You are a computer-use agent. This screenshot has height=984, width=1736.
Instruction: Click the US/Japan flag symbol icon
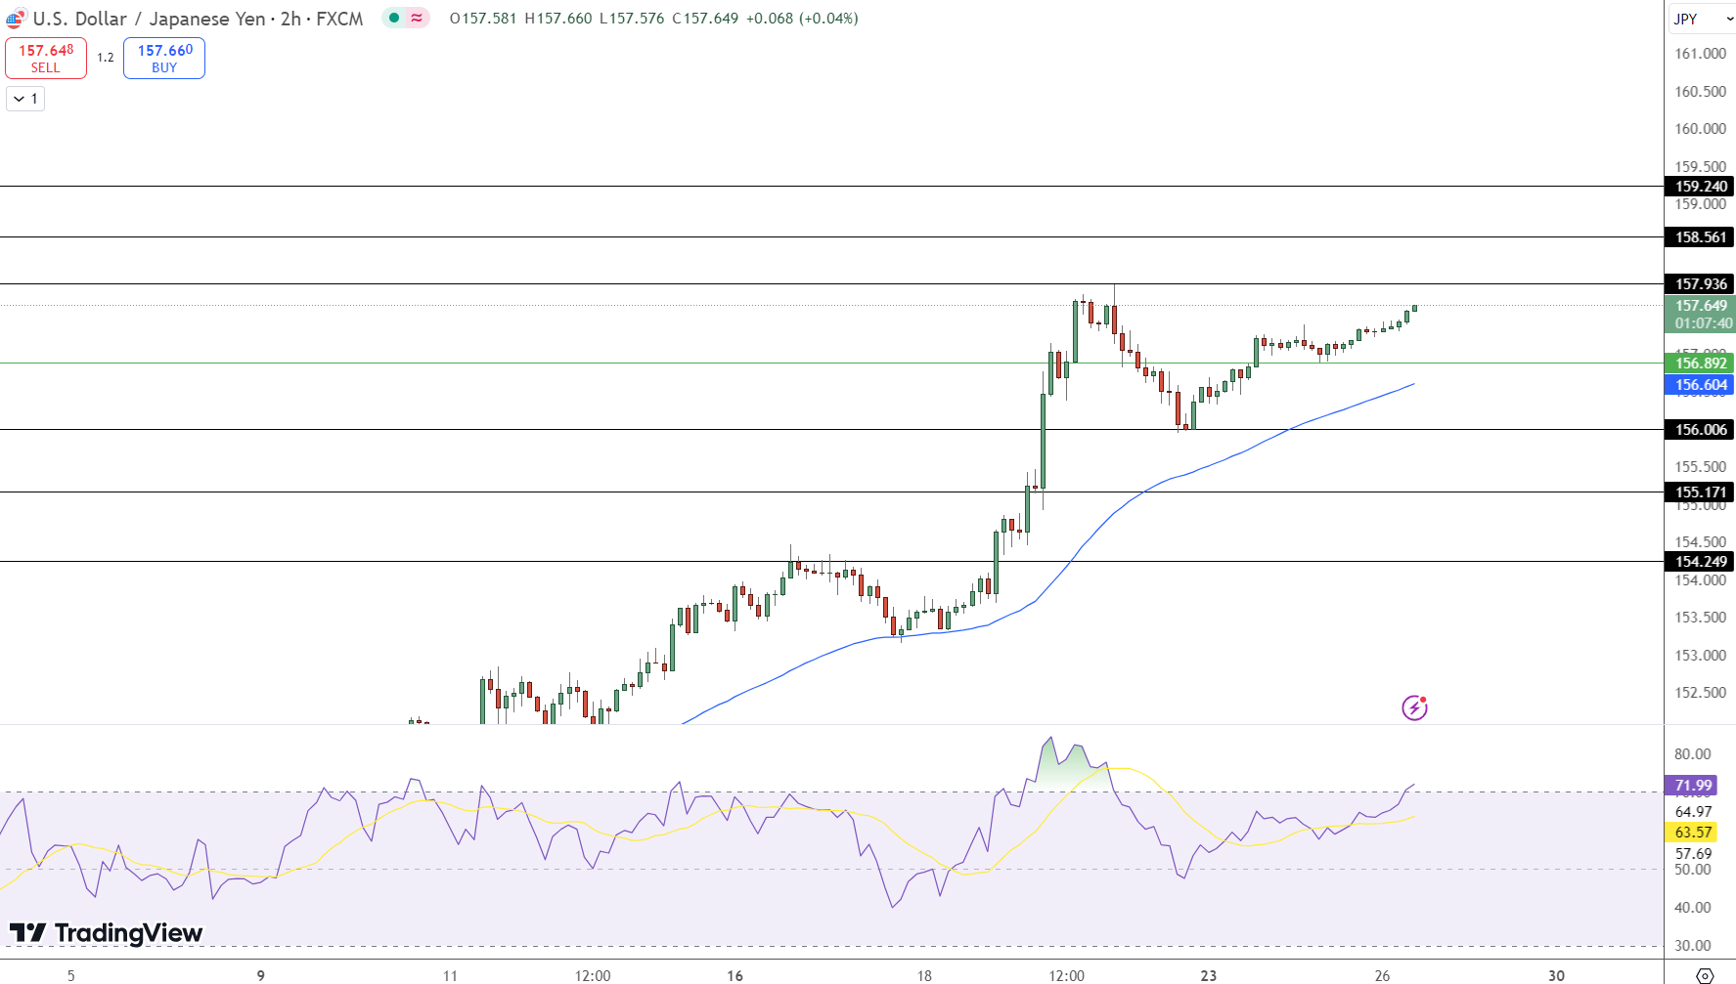(16, 19)
